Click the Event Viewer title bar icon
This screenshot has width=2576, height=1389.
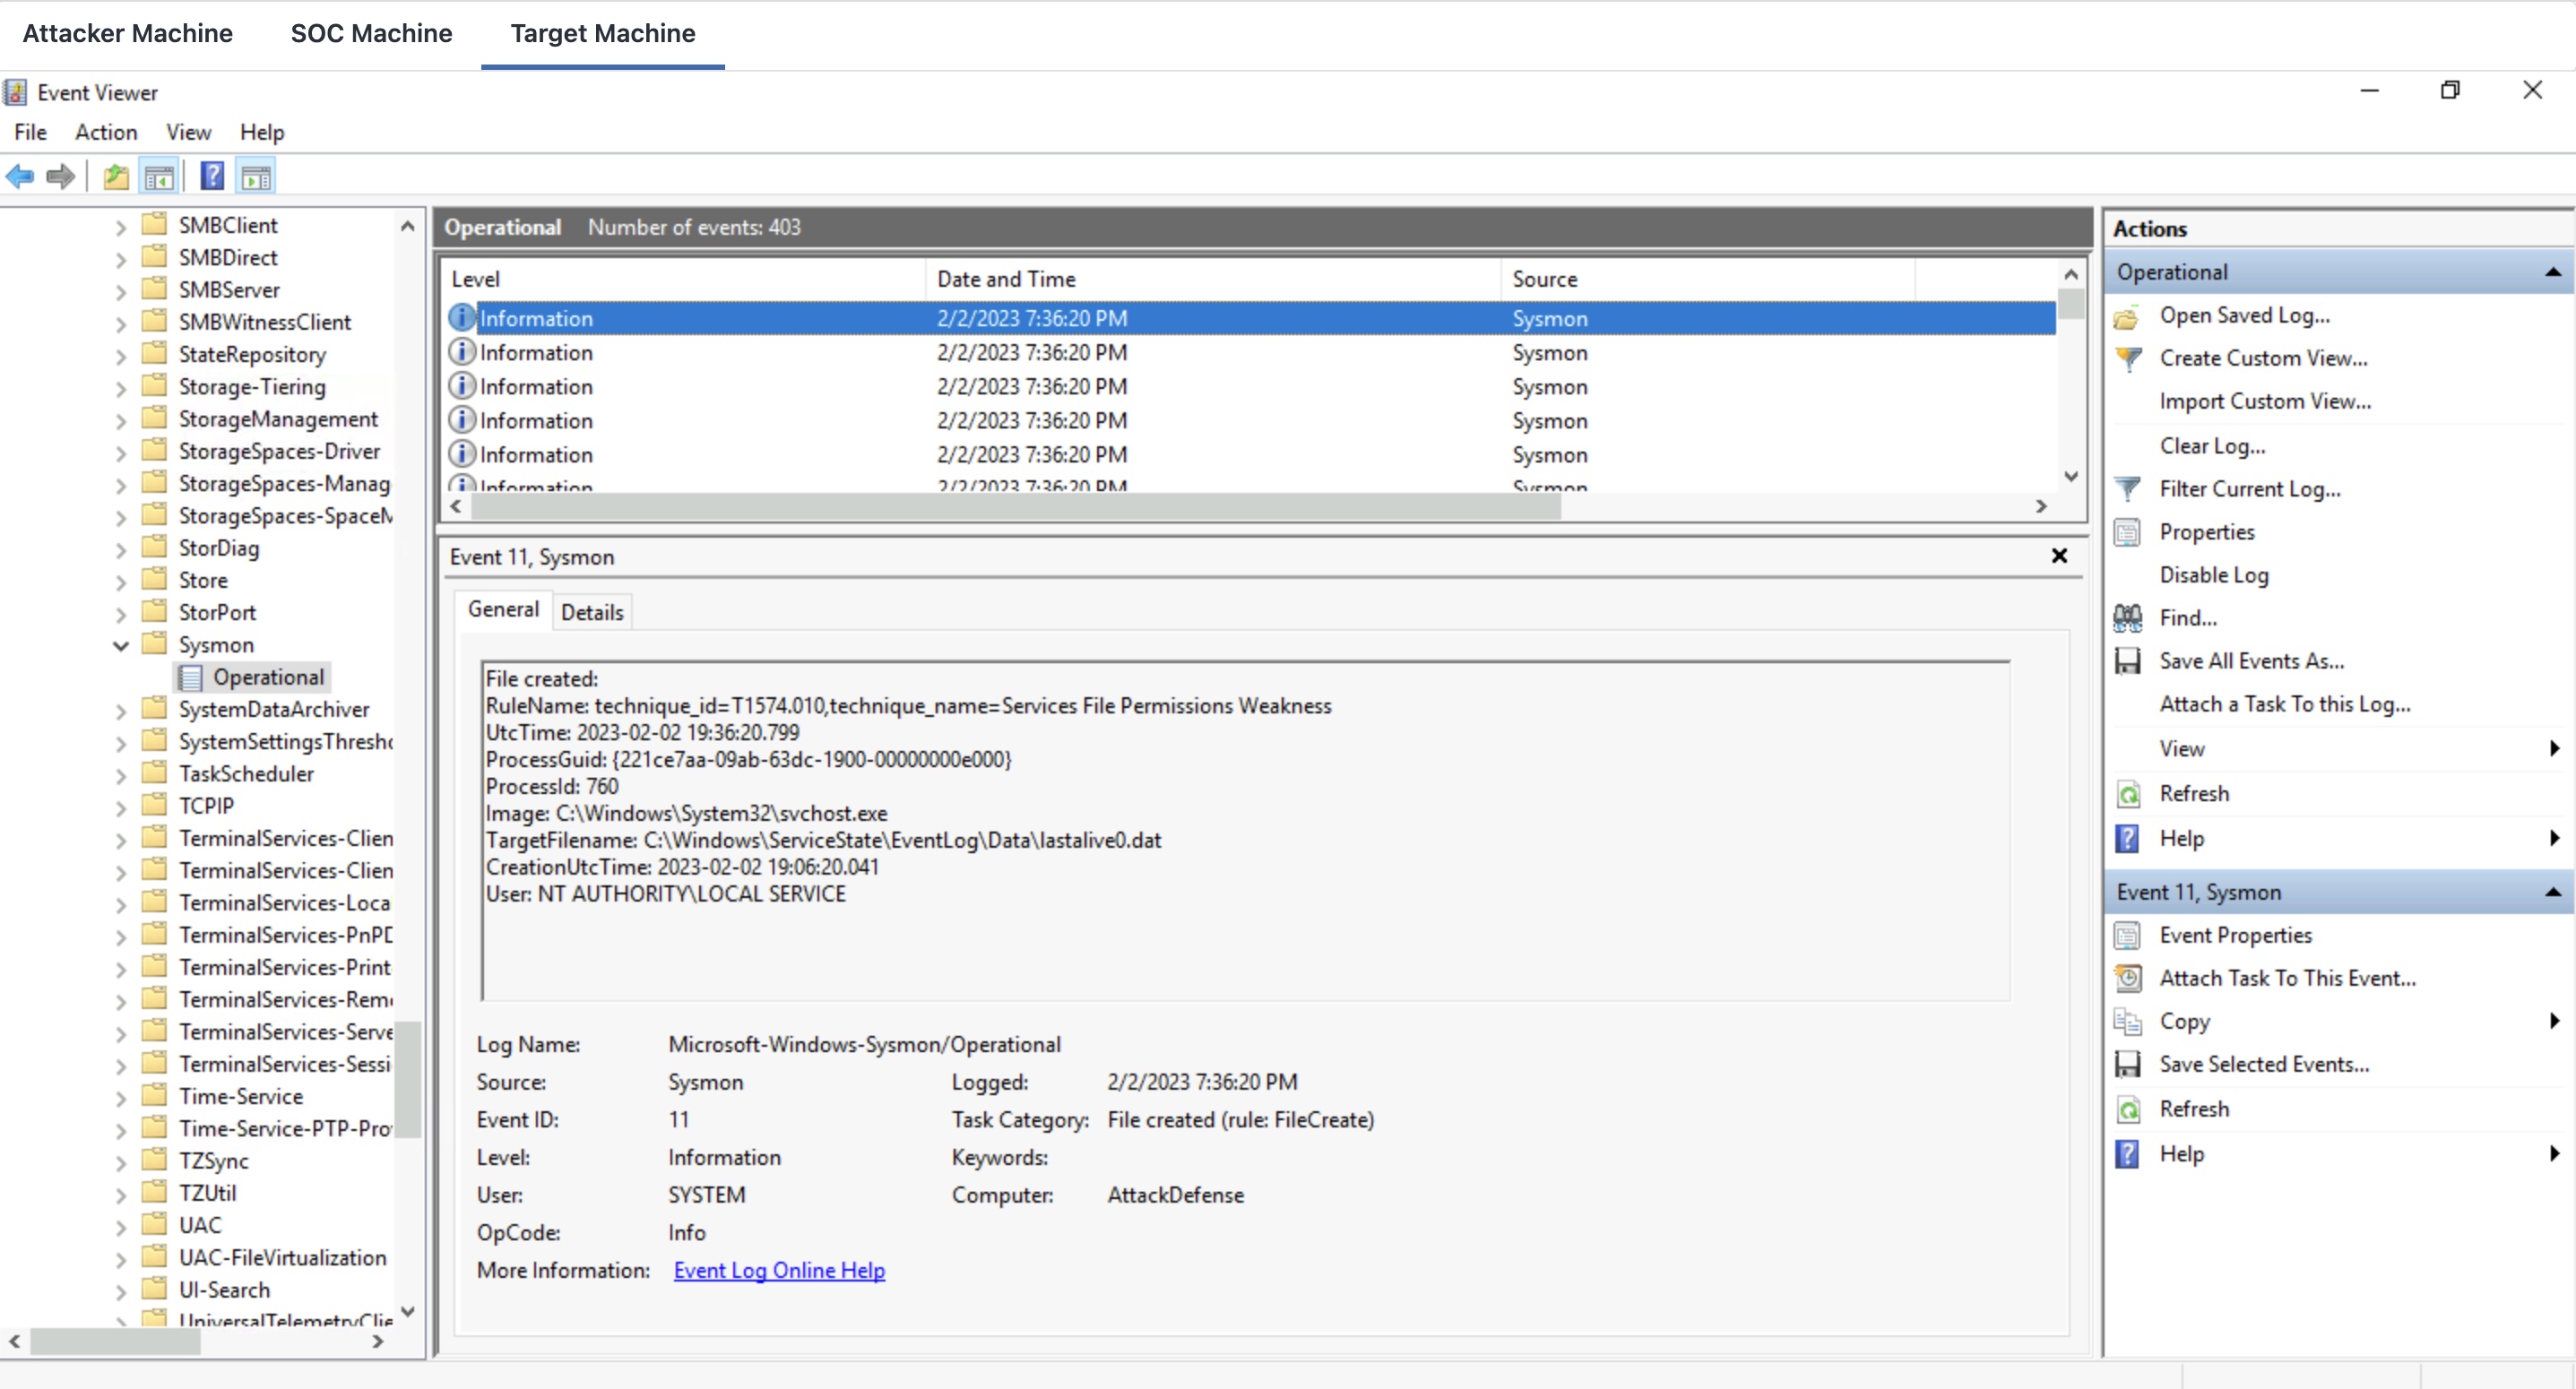pyautogui.click(x=15, y=93)
